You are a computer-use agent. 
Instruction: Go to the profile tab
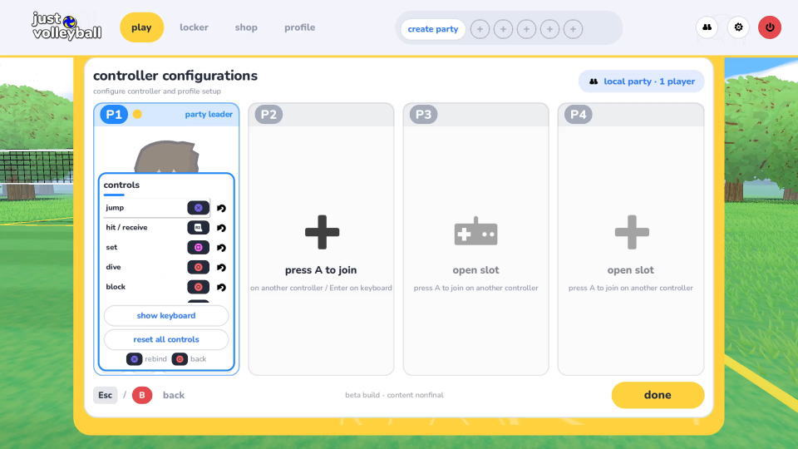click(x=300, y=27)
